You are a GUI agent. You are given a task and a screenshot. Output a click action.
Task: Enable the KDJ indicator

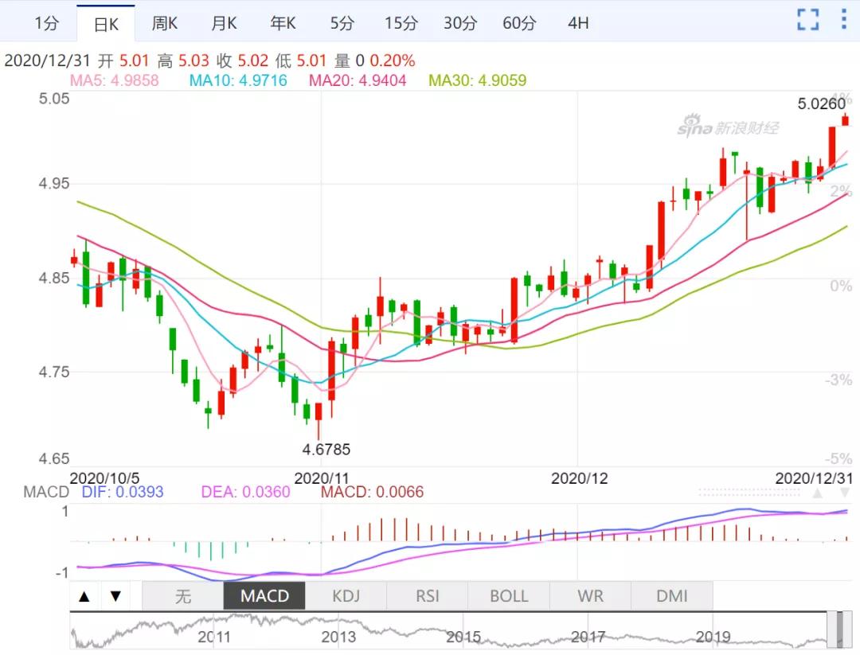click(346, 596)
